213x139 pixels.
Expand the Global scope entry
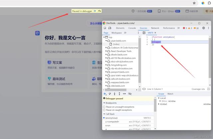click(159, 104)
